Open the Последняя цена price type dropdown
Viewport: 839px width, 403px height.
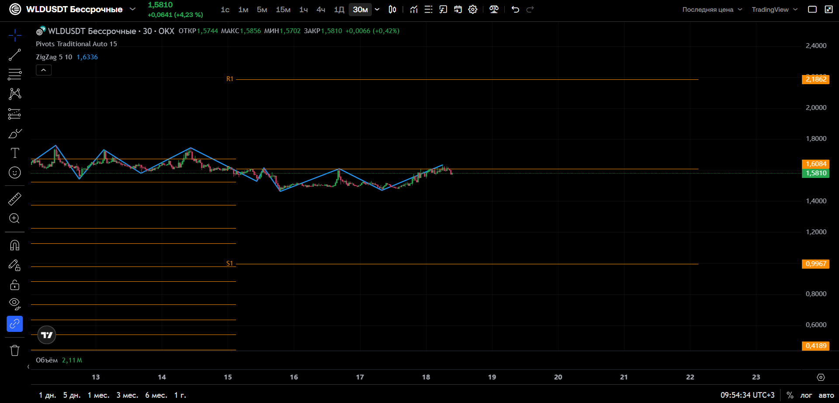click(712, 10)
